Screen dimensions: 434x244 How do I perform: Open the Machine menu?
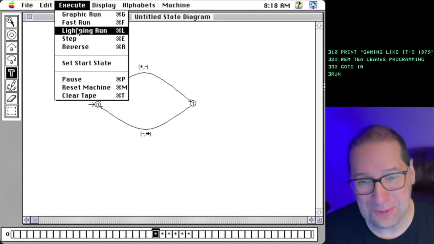176,5
